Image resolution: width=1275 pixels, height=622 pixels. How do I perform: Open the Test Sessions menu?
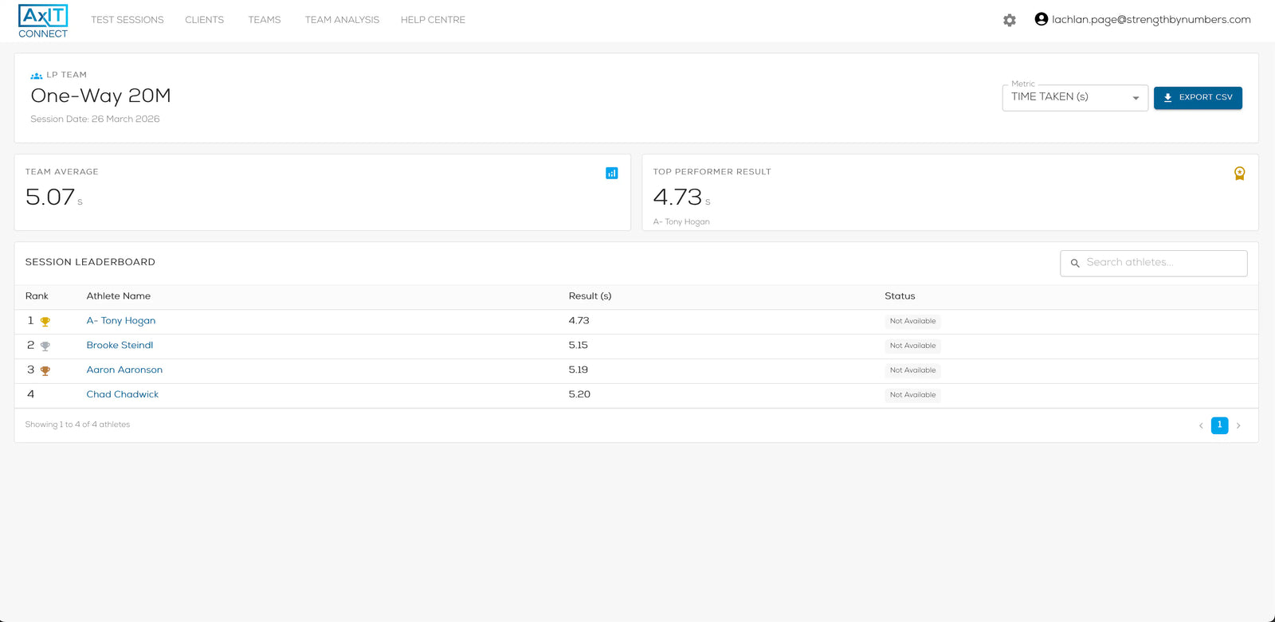tap(127, 20)
